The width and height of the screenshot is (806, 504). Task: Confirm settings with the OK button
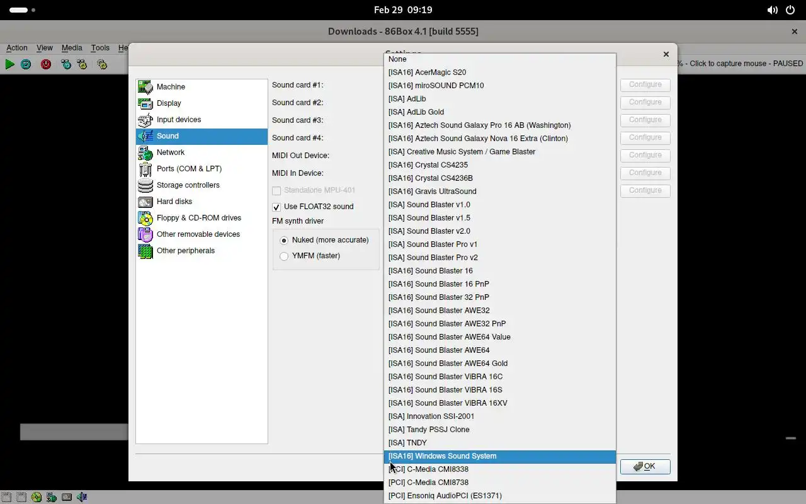pos(645,466)
